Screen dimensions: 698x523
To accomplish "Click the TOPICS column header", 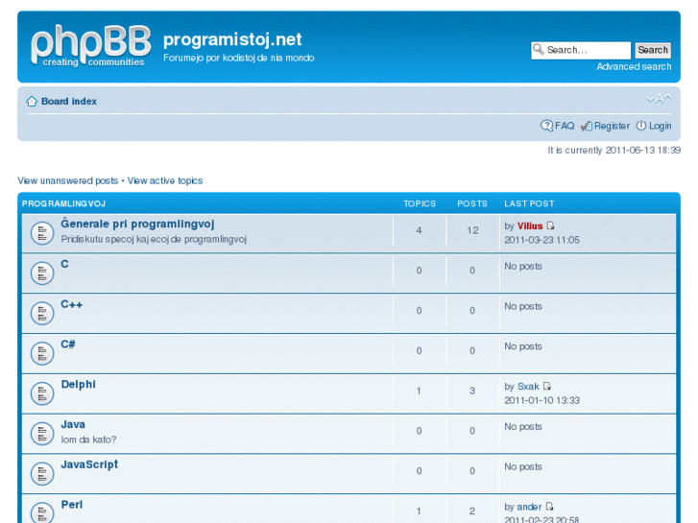I will (420, 203).
